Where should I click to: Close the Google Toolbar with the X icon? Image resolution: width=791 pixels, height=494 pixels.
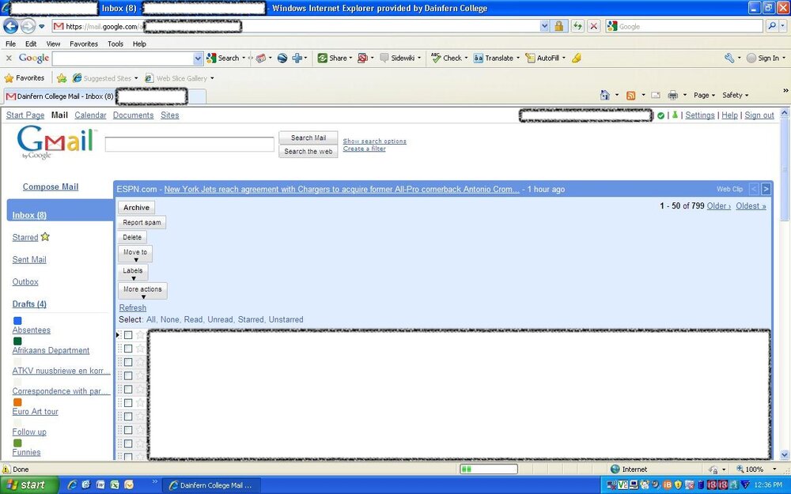[9, 58]
